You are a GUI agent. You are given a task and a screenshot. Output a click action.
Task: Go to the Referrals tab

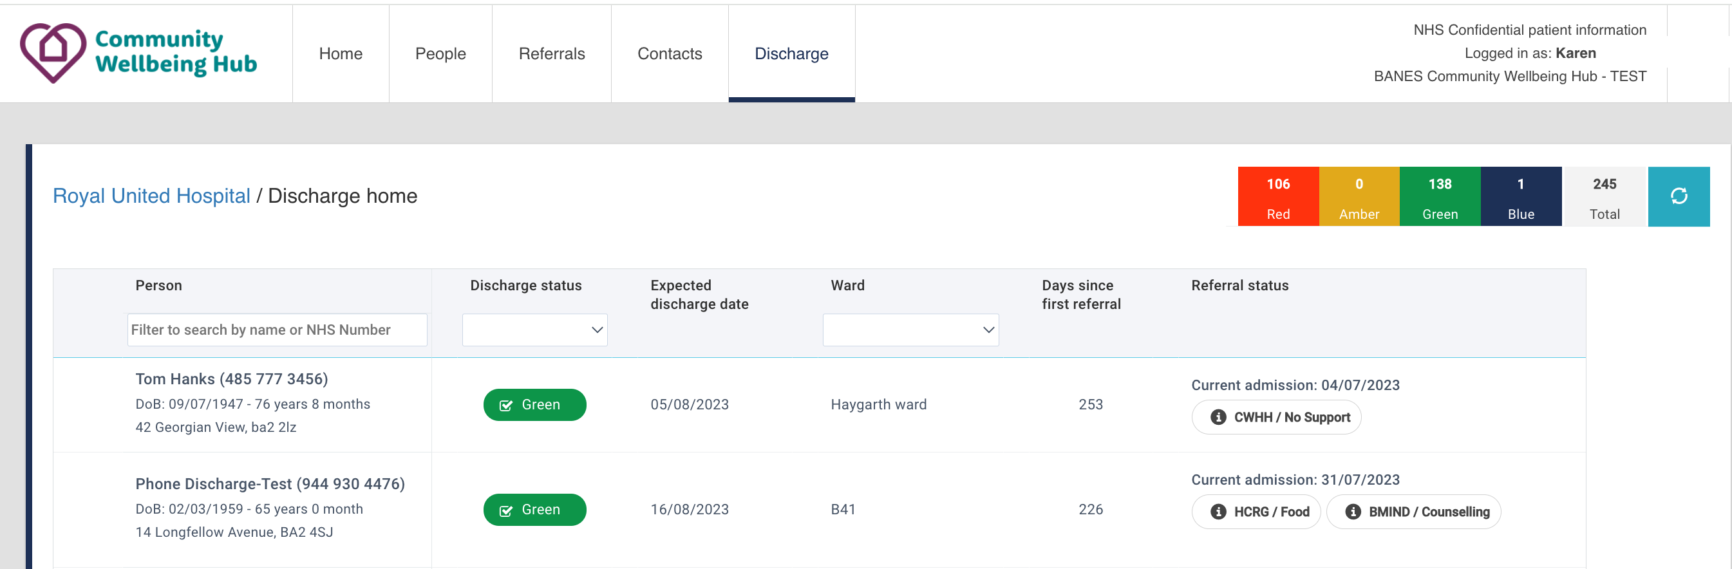pyautogui.click(x=551, y=53)
